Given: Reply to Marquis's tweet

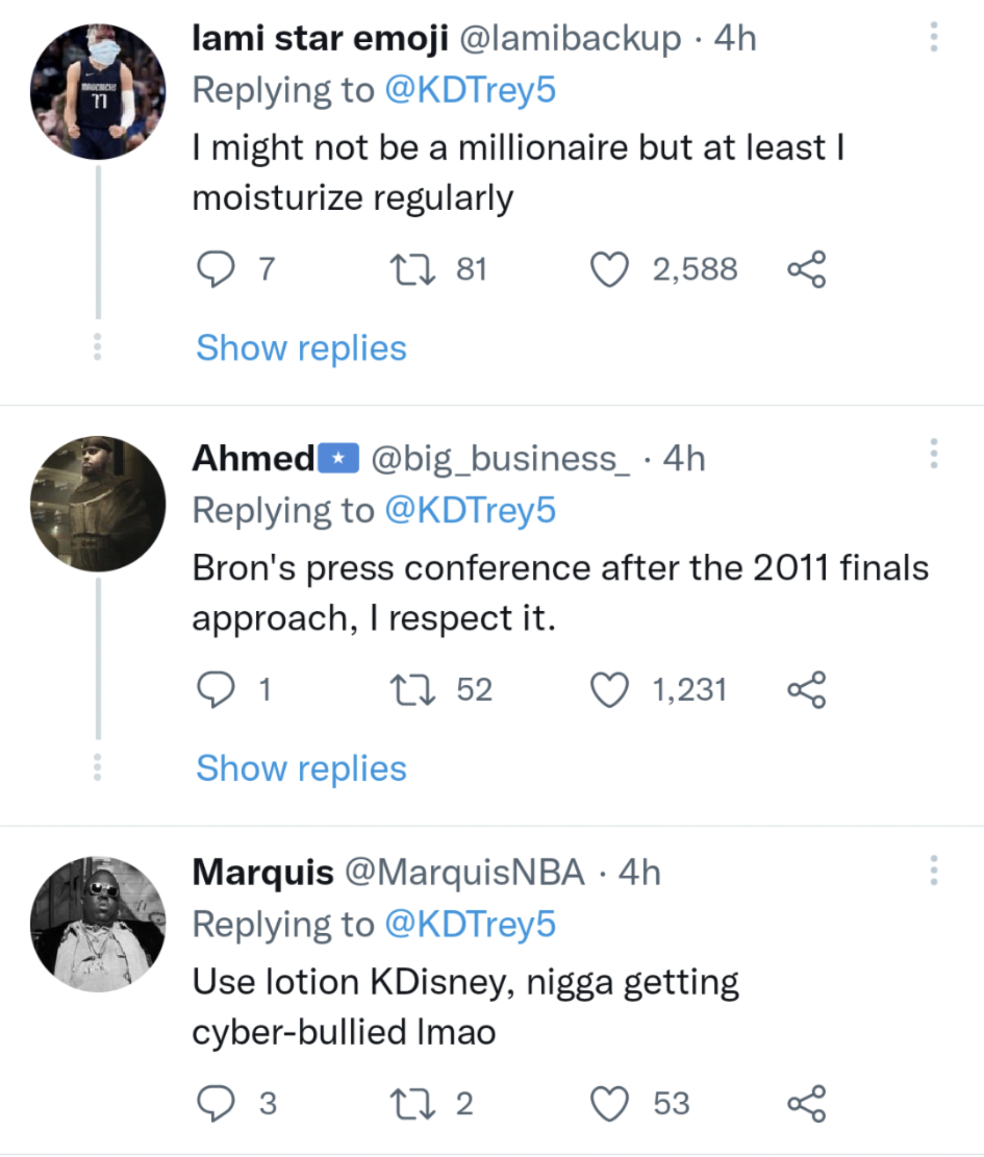Looking at the screenshot, I should (x=216, y=1103).
